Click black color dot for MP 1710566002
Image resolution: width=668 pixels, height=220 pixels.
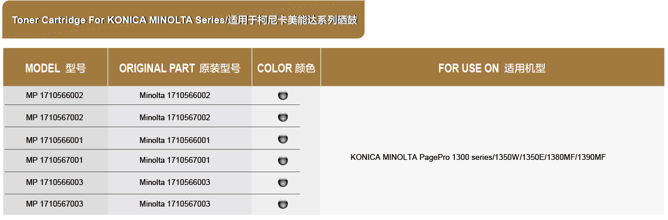coord(283,95)
